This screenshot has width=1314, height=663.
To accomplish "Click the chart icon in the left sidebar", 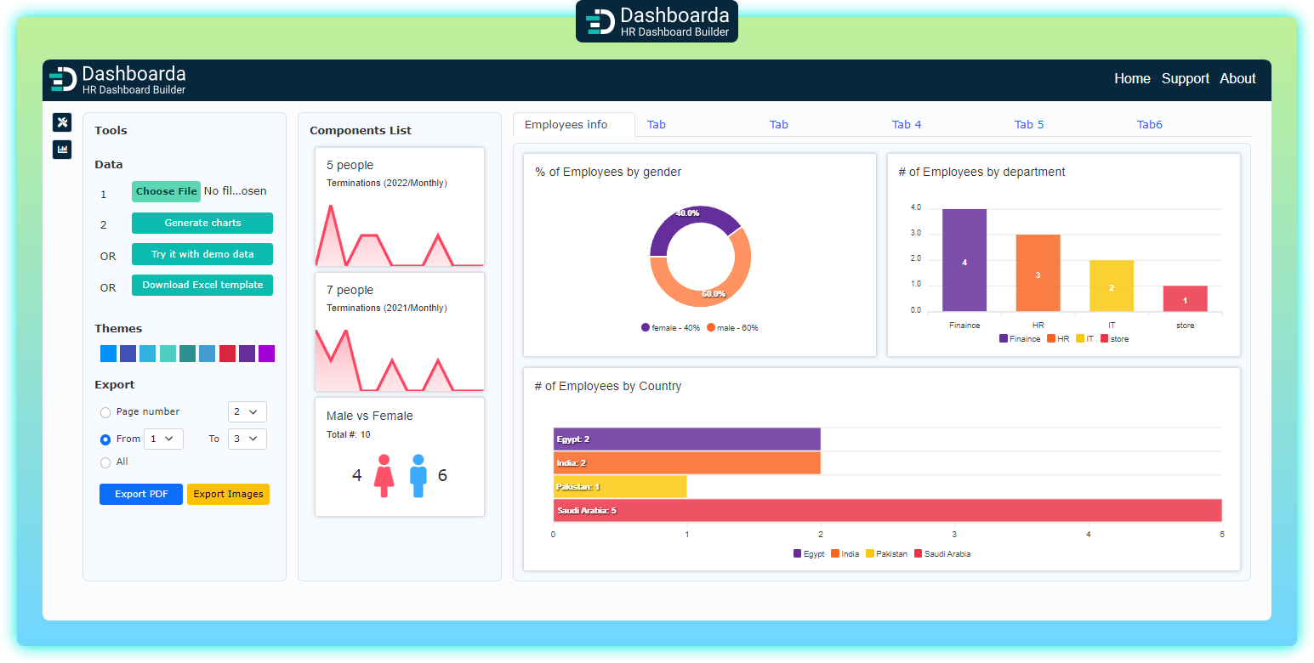I will [x=62, y=150].
